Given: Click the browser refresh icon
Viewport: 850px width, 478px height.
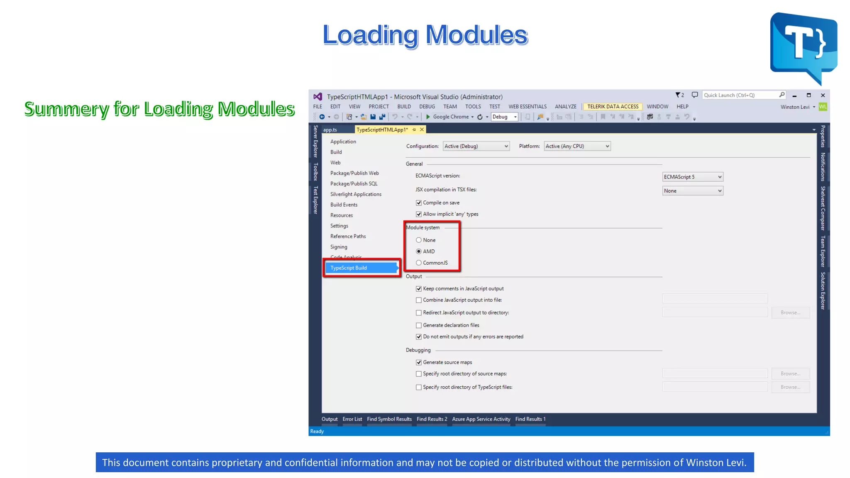Looking at the screenshot, I should tap(480, 117).
